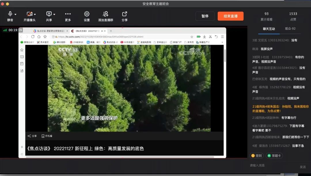This screenshot has width=311, height=176.
Task: Open sidebar reading book icon
Action: pyautogui.click(x=22, y=57)
